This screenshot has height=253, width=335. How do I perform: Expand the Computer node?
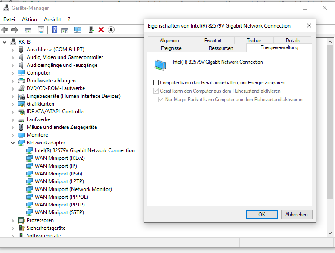click(x=13, y=73)
